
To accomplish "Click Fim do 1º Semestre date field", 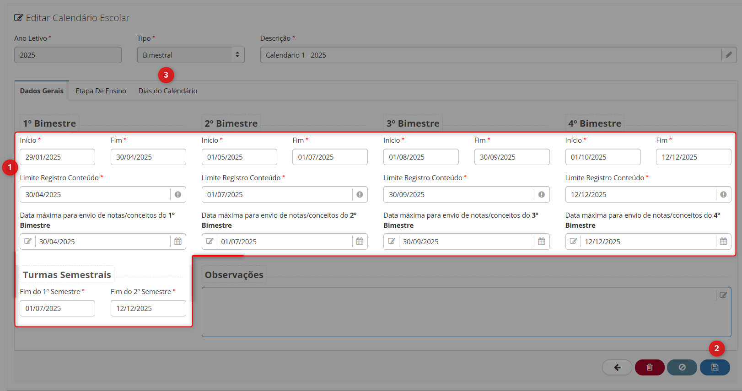I will tap(57, 308).
